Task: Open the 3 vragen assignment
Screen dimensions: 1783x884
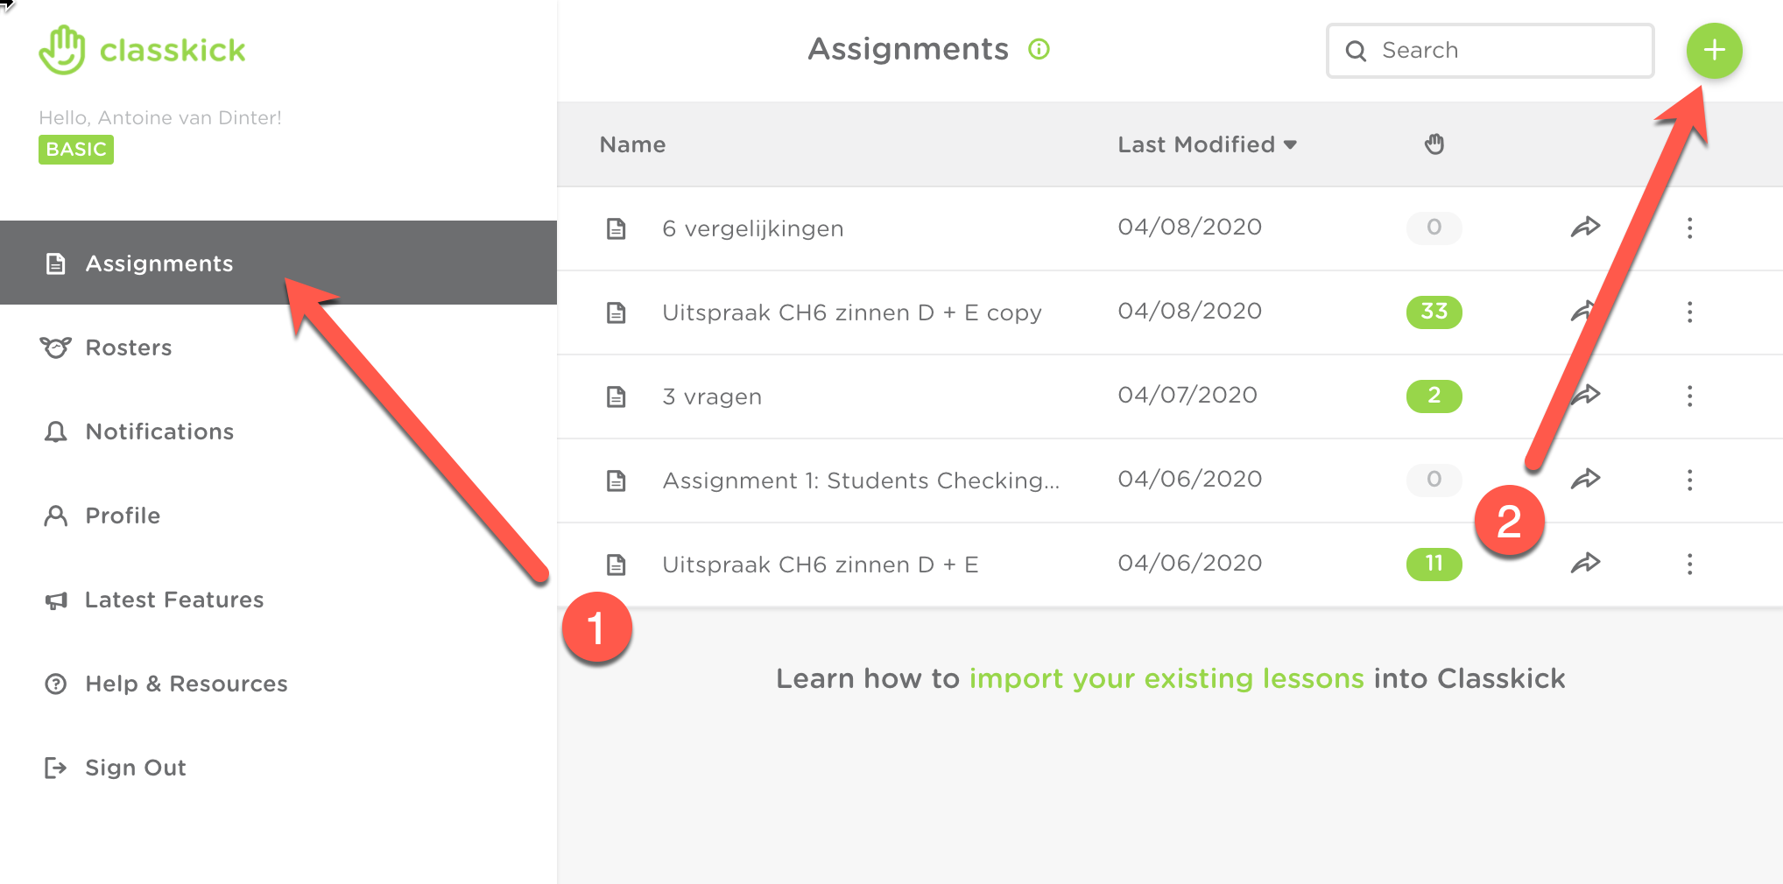Action: pos(712,396)
